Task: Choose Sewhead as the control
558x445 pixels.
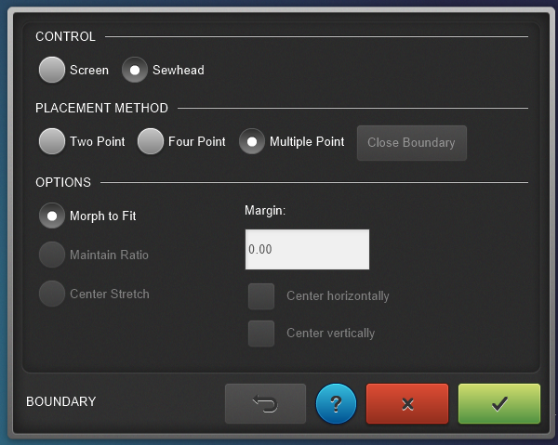Action: click(x=136, y=70)
